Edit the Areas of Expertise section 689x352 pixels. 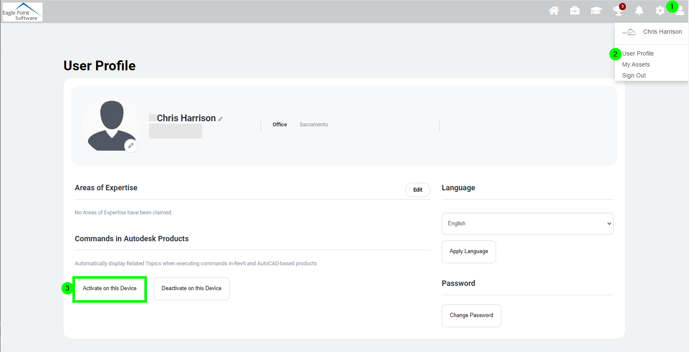coord(417,190)
